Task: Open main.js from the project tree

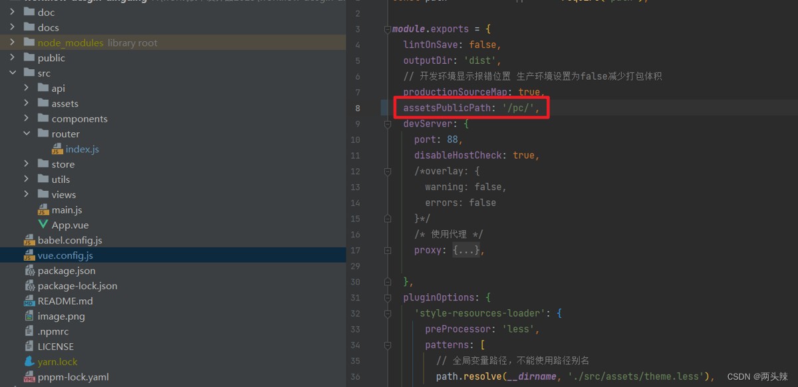Action: pyautogui.click(x=67, y=210)
